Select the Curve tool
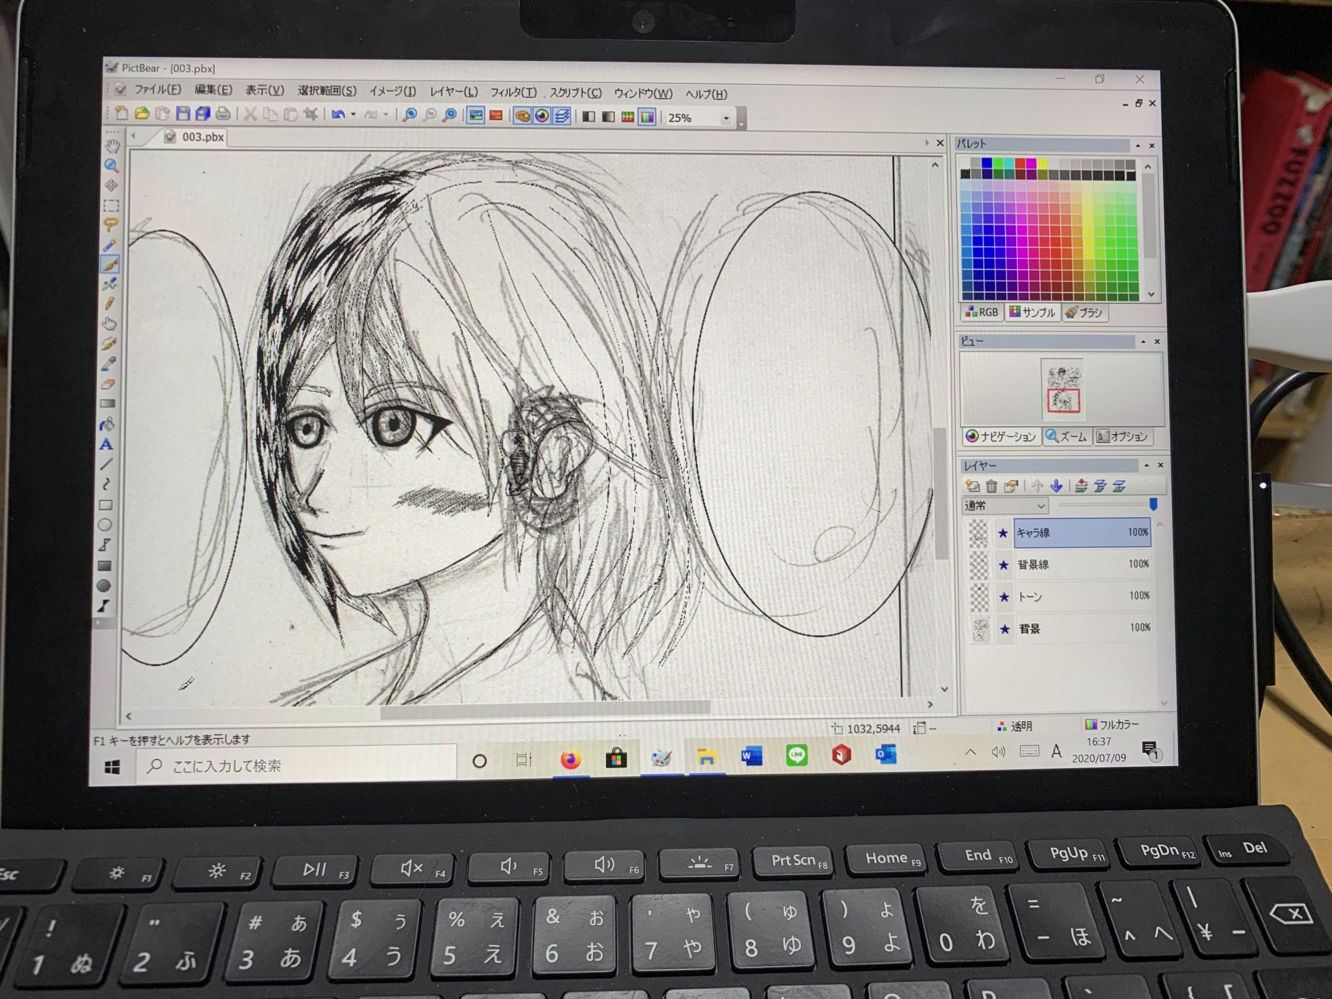 (106, 484)
